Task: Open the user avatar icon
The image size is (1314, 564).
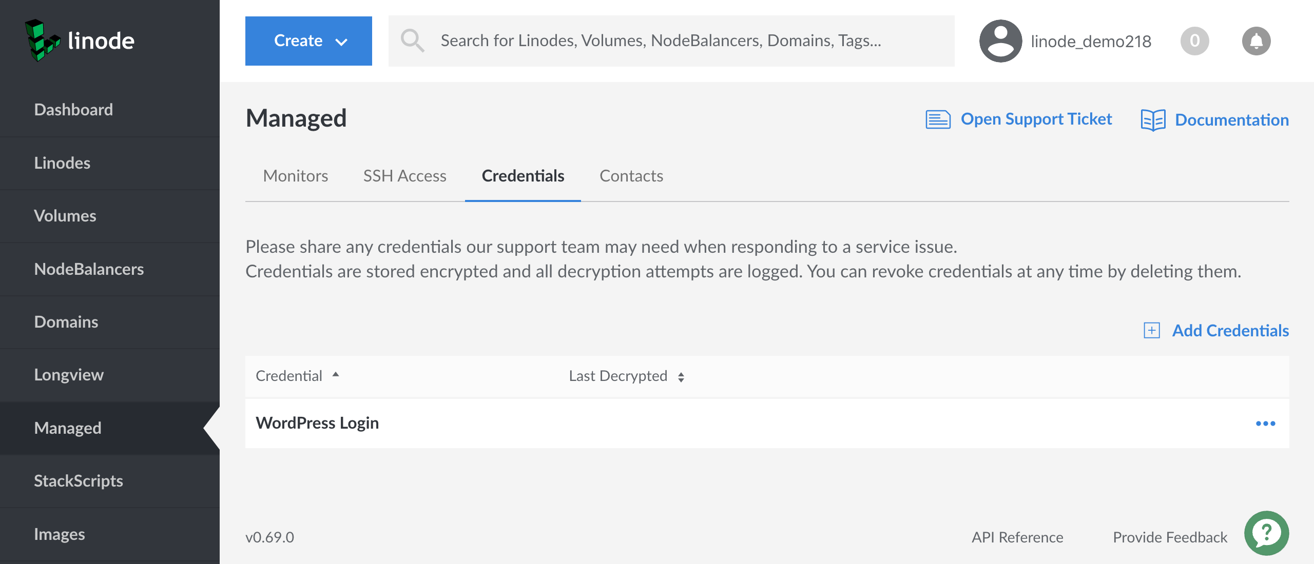Action: (x=1000, y=41)
